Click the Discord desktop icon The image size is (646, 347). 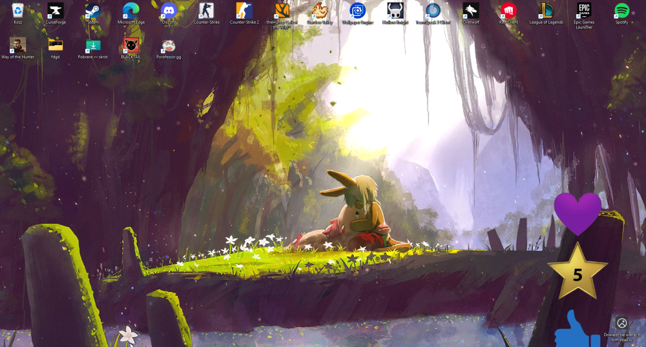pyautogui.click(x=169, y=14)
